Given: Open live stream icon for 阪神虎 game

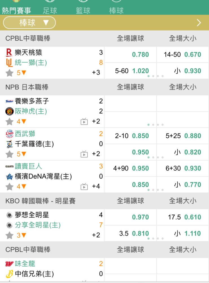Looking at the screenshot, I should [84, 121].
